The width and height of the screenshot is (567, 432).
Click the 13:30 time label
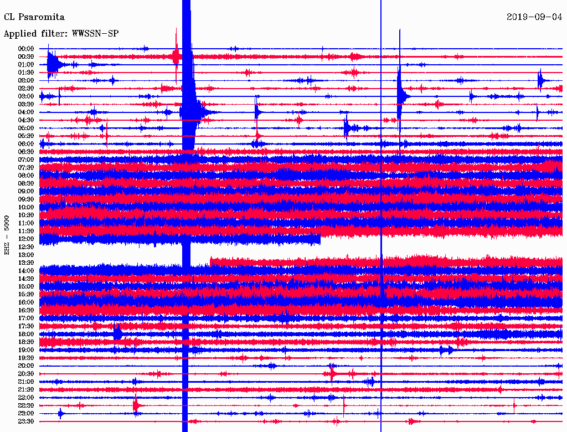point(26,263)
